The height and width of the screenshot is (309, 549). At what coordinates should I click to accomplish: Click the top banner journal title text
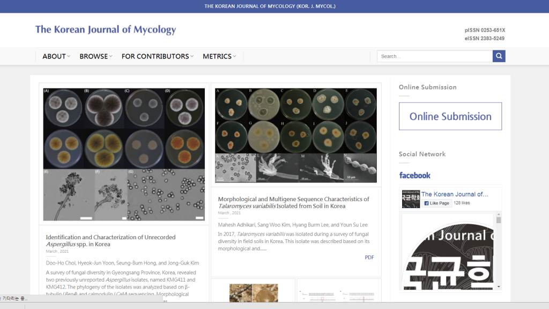point(270,6)
